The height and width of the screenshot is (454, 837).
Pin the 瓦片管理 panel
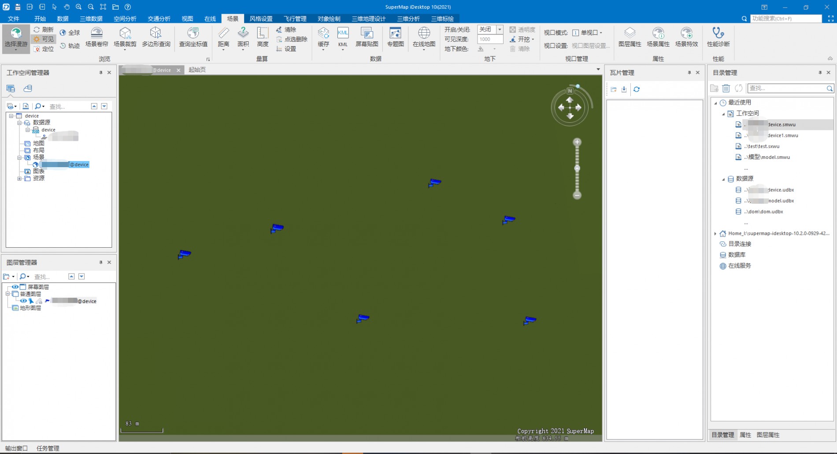click(689, 73)
